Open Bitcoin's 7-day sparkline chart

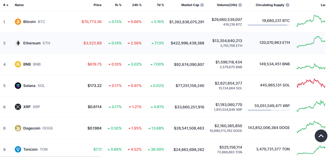coord(311,21)
